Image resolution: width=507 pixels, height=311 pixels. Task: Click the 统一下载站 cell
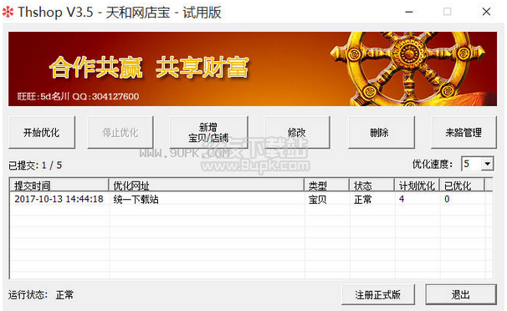point(136,199)
